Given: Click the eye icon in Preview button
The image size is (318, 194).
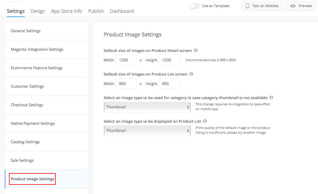Looking at the screenshot, I should click(293, 6).
